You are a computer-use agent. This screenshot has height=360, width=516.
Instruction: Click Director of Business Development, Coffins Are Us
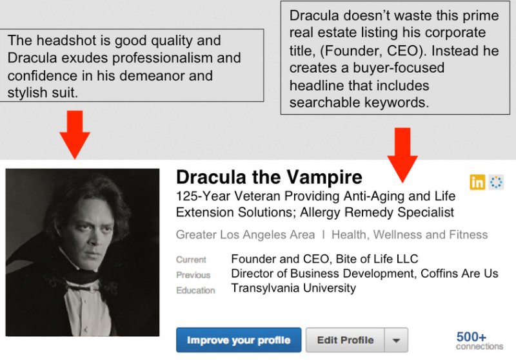[x=364, y=274]
